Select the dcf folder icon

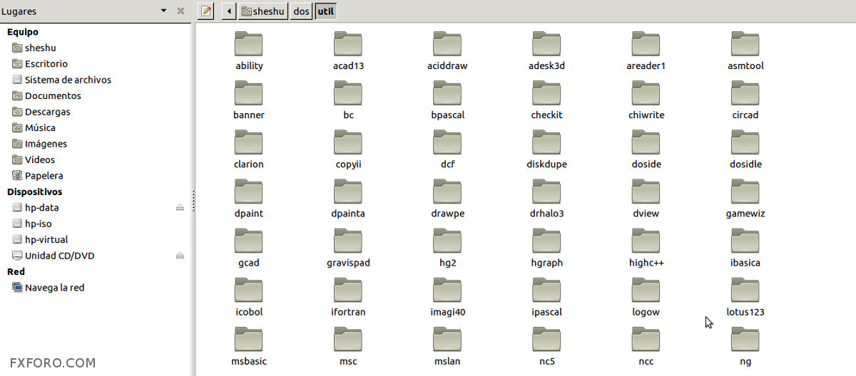point(447,142)
